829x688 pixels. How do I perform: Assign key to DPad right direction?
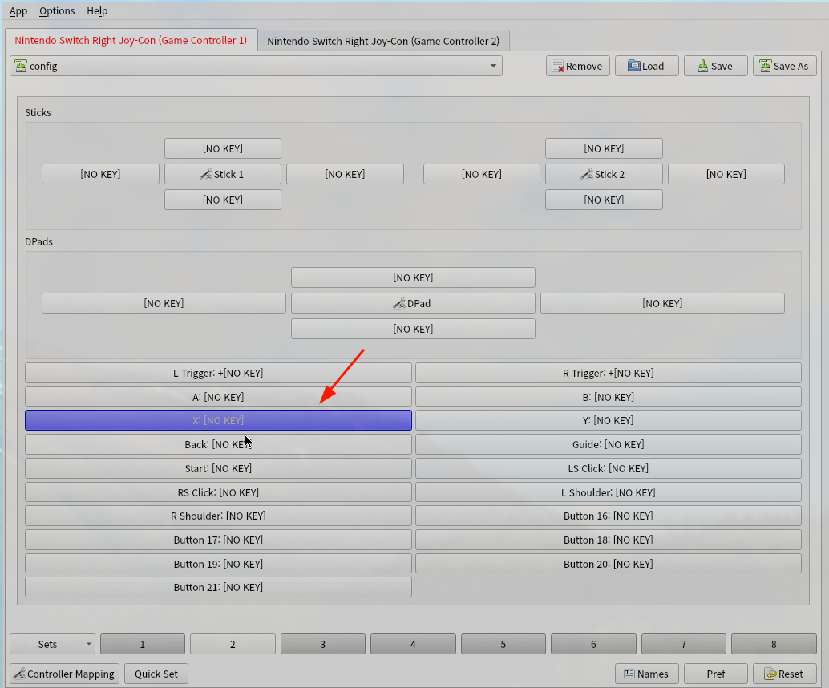662,303
